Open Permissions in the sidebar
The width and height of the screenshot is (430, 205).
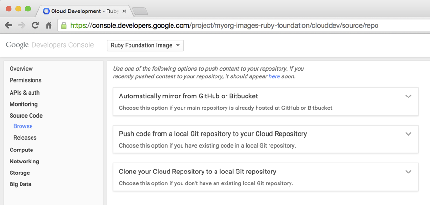25,80
